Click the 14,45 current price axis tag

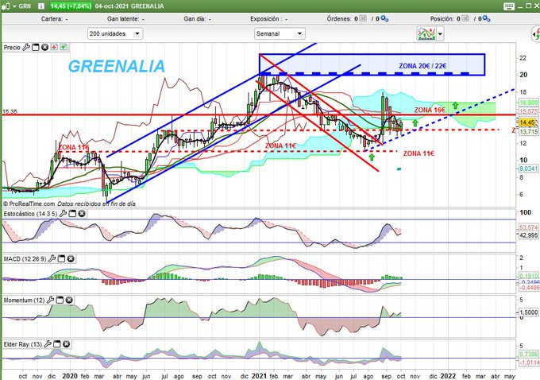[x=527, y=122]
